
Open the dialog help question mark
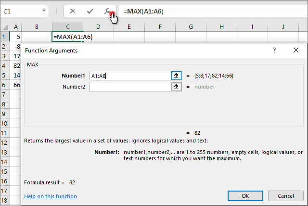274,50
